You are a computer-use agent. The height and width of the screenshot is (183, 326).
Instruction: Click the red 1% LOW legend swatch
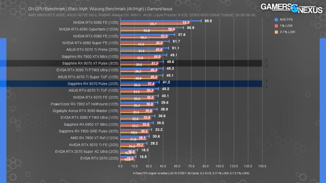(276, 26)
